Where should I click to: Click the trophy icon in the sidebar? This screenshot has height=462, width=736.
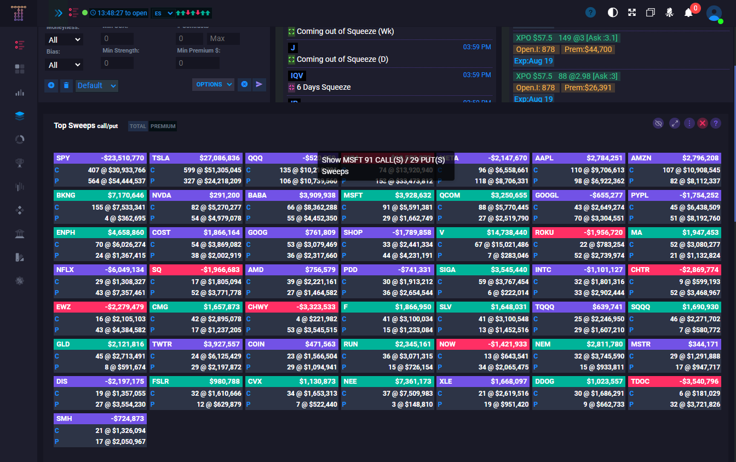20,163
